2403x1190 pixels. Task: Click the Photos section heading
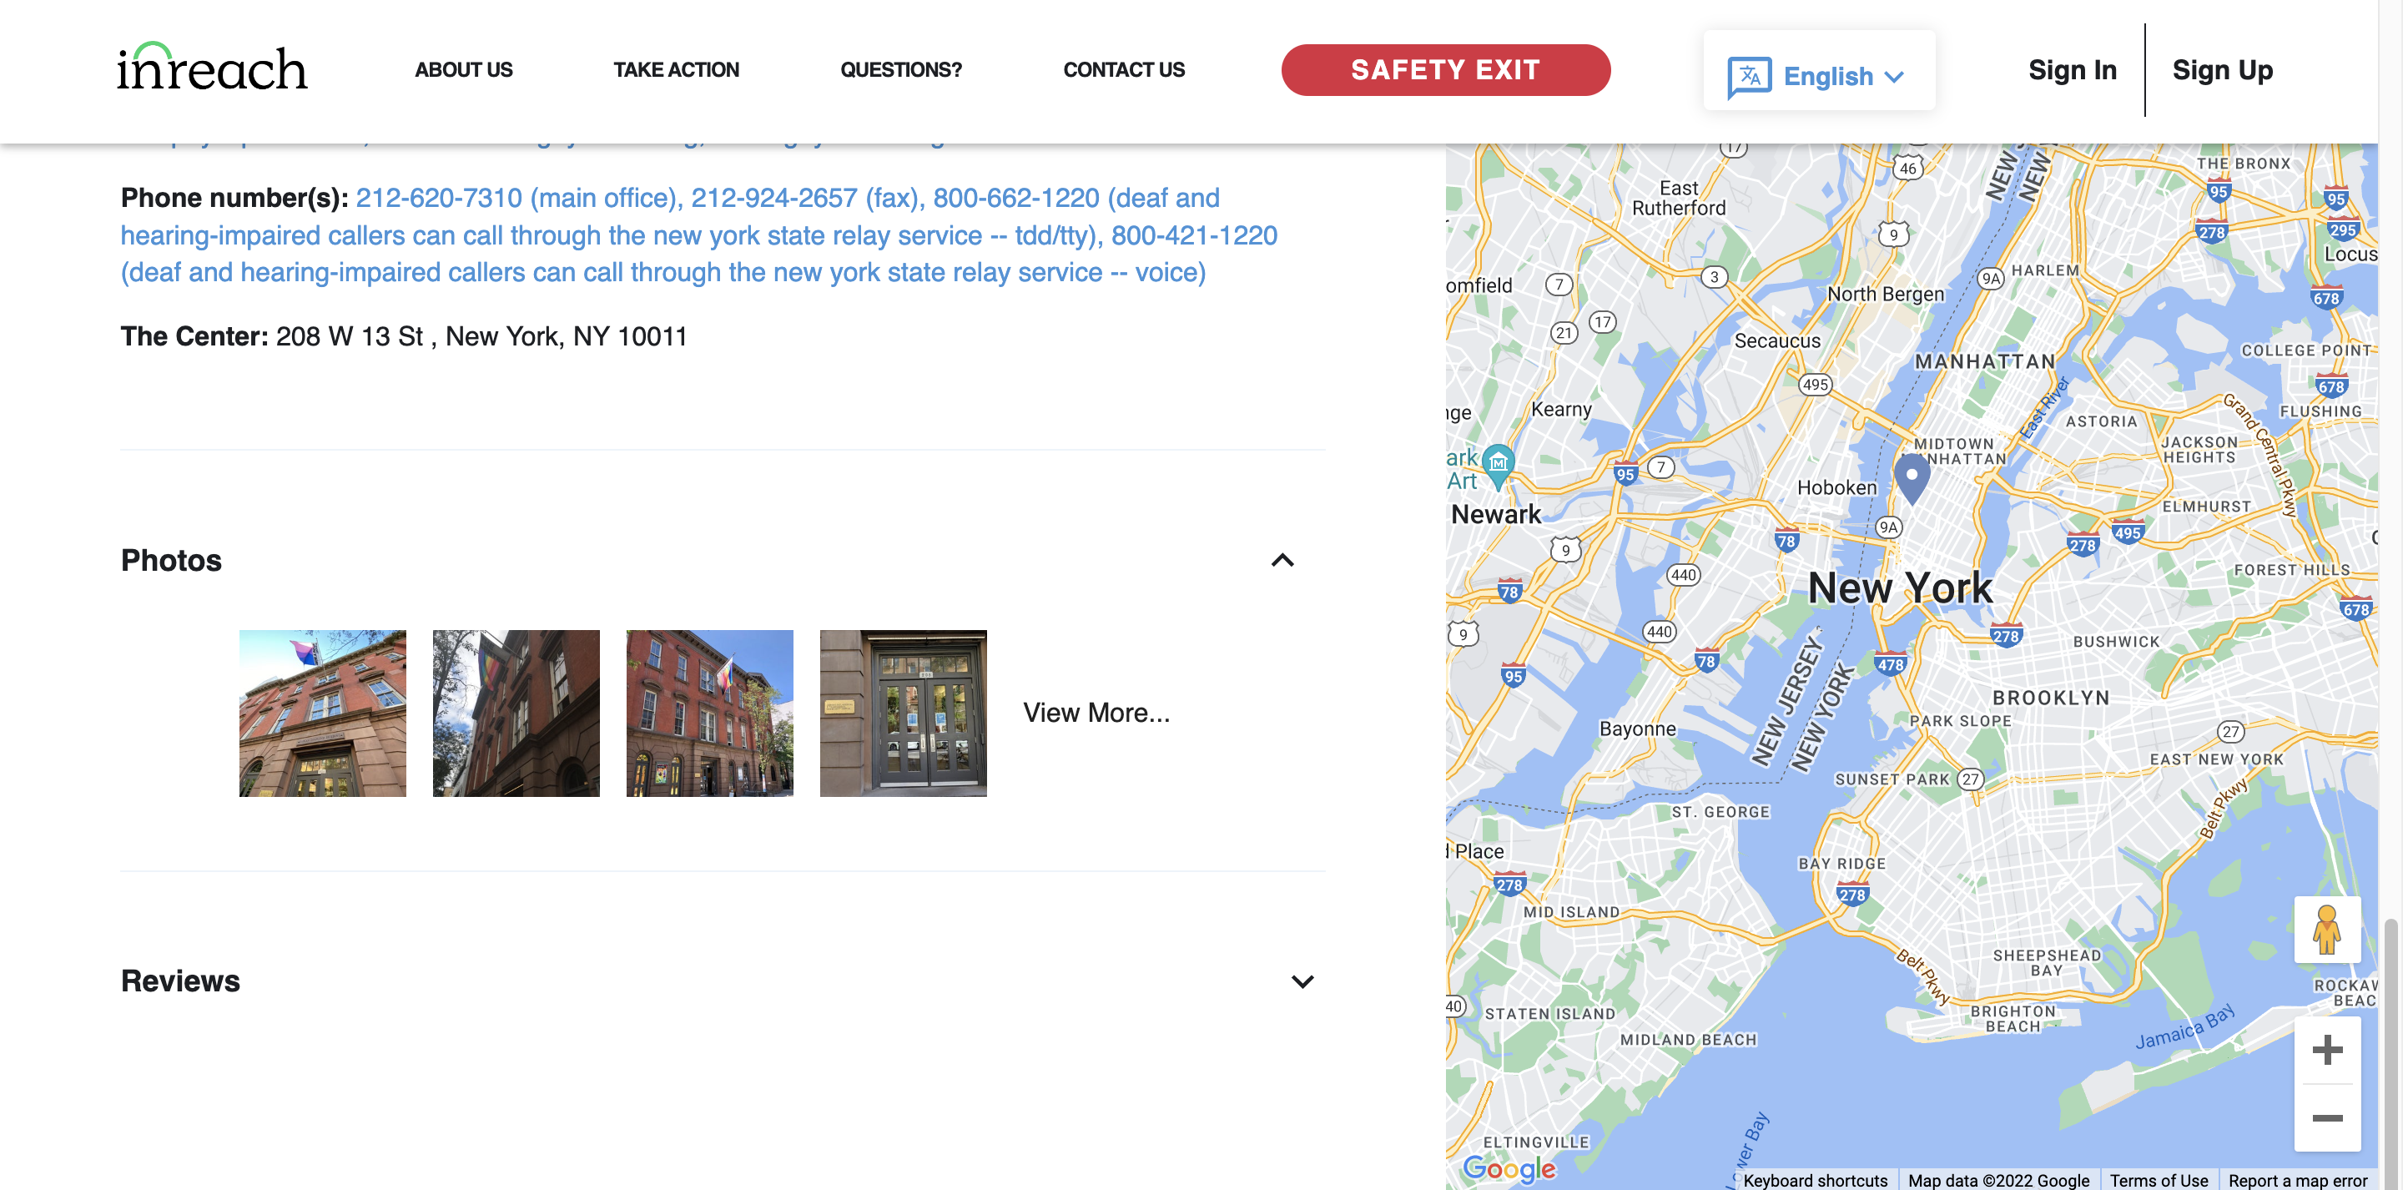[172, 560]
